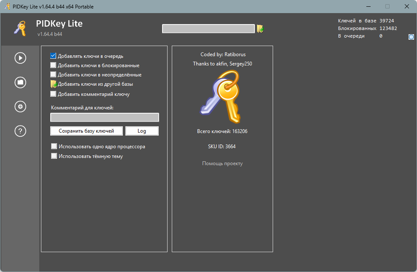Click the folder icon beside the top key field
The width and height of the screenshot is (417, 272).
pos(260,28)
